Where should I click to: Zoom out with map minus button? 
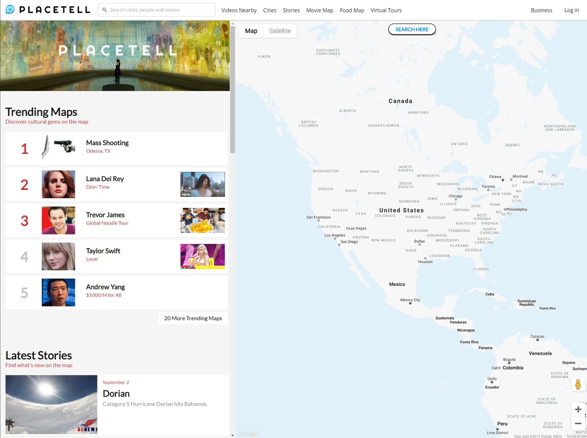(x=578, y=423)
